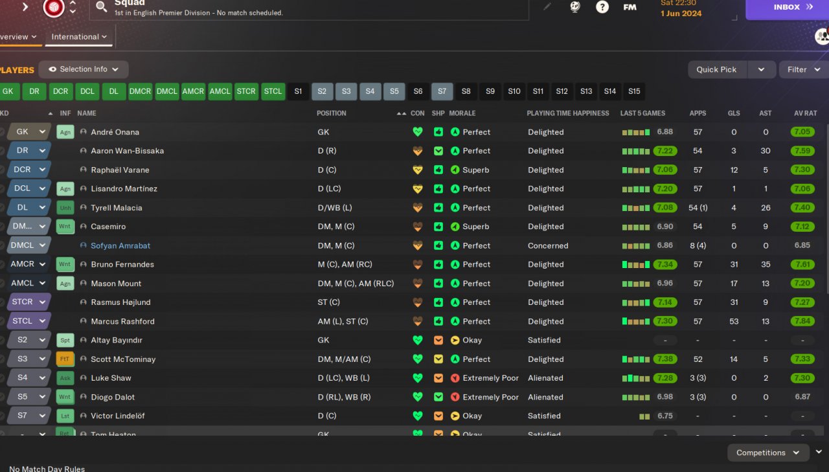The image size is (829, 472).
Task: Toggle the Selection Info eye icon
Action: [x=52, y=69]
